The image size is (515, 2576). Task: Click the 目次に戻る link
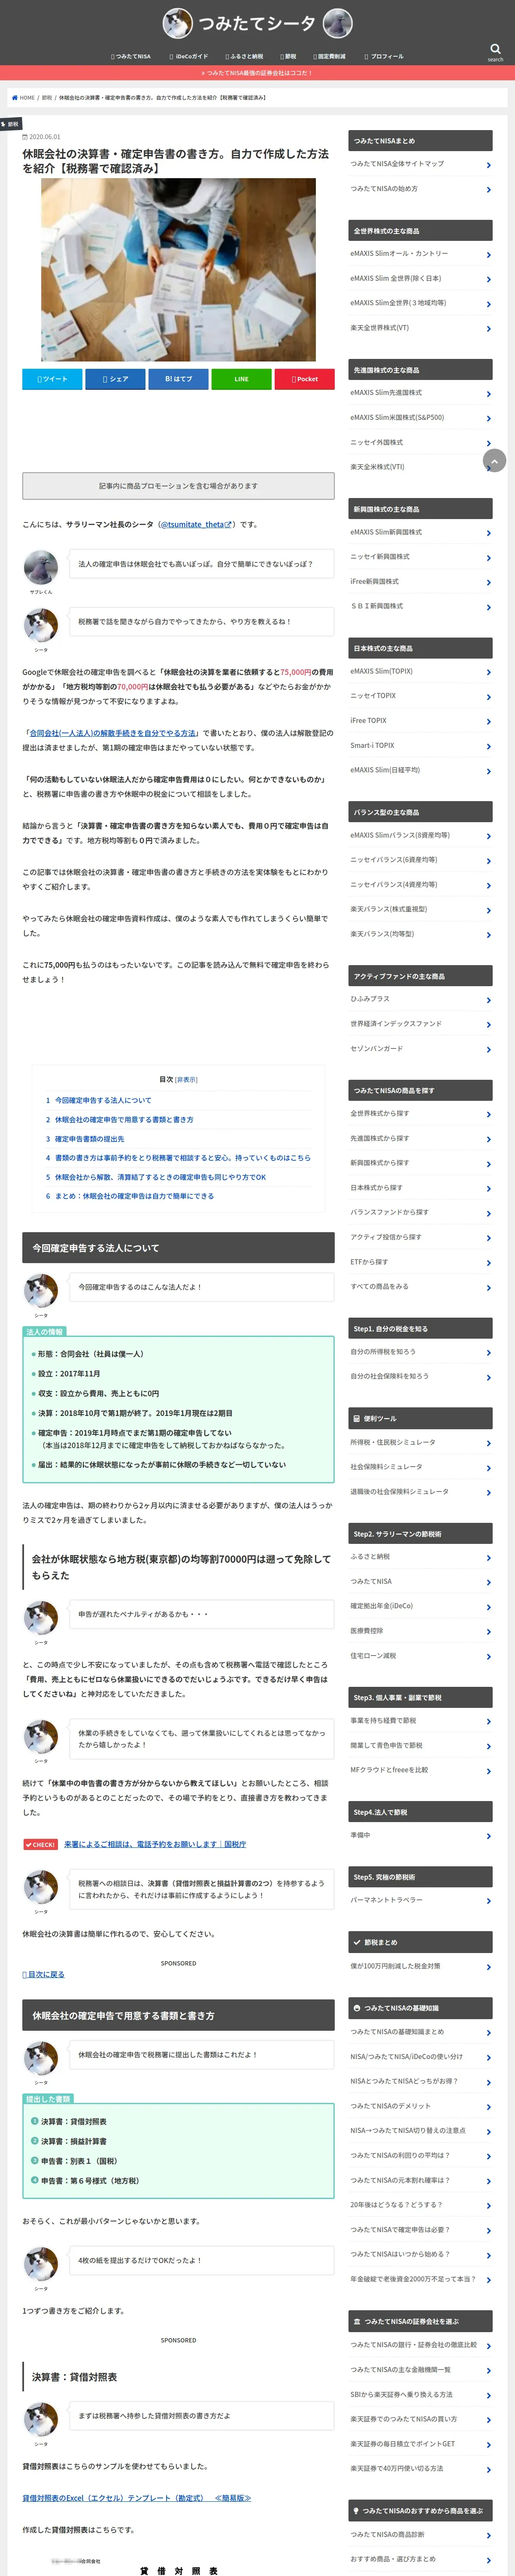(43, 1974)
